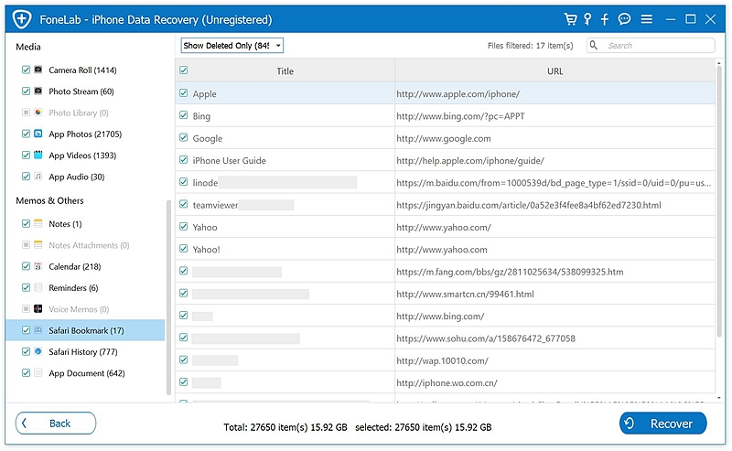Screen dimensions: 732x451
Task: Toggle the Camera Roll checkbox
Action: tap(27, 70)
